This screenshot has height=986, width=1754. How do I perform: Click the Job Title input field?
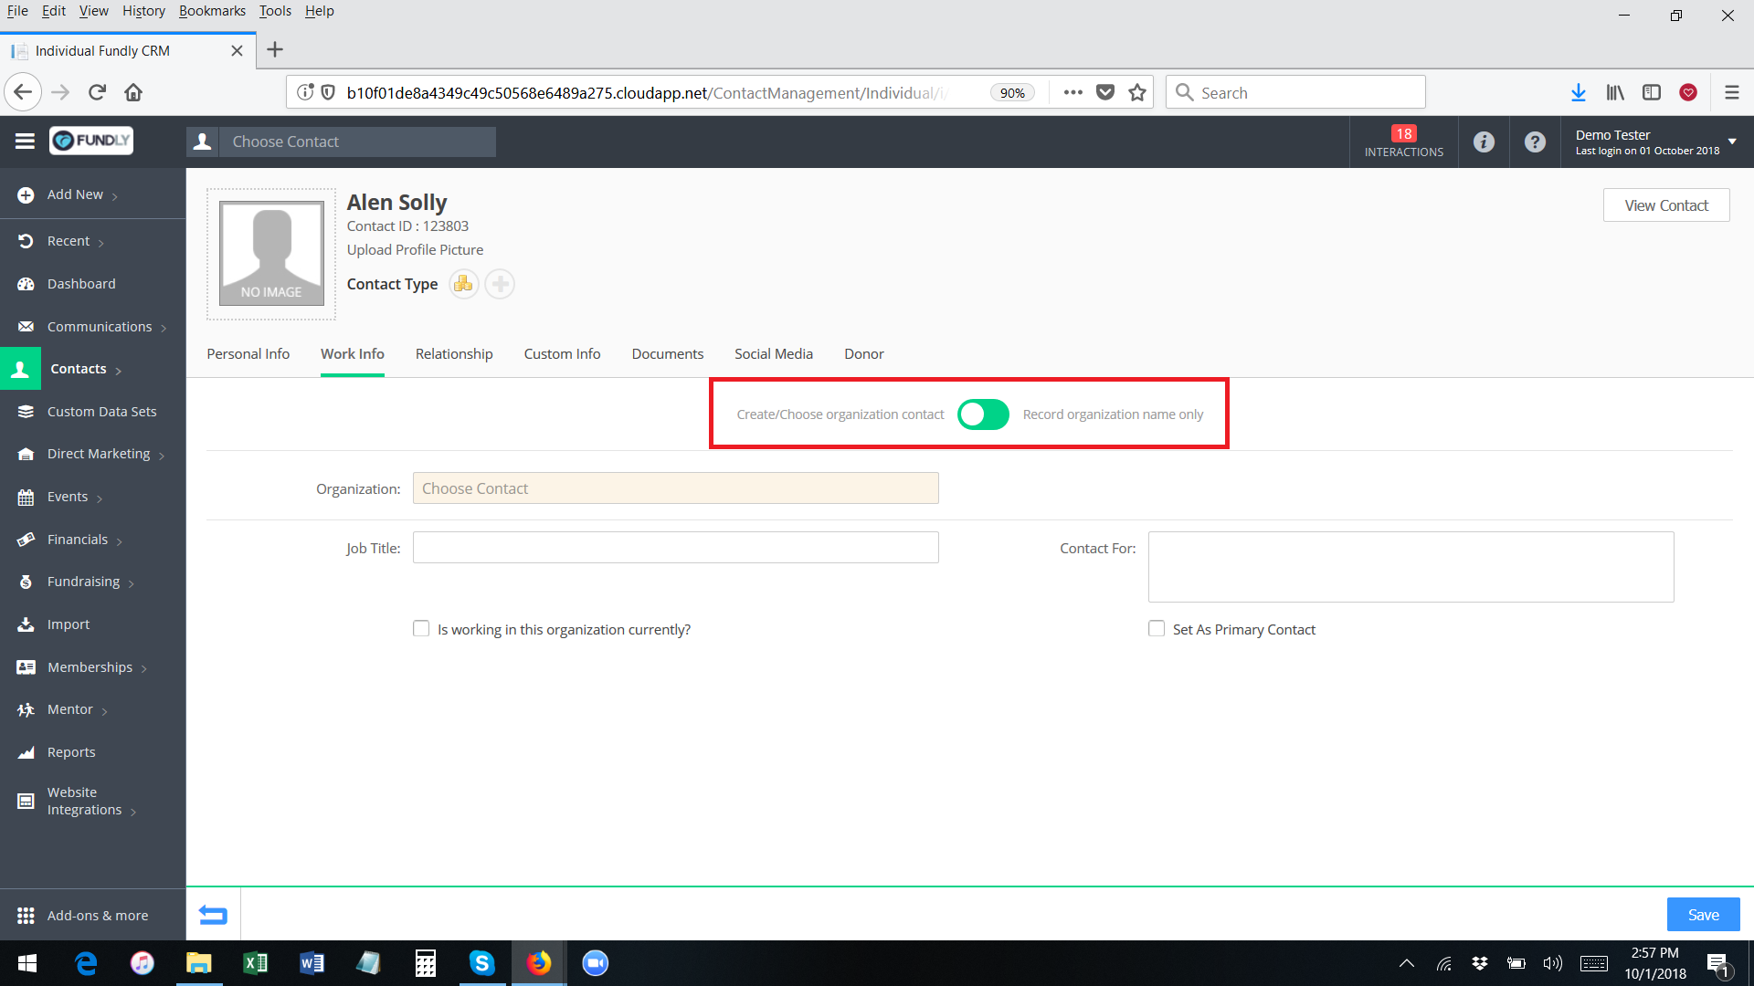(x=675, y=548)
